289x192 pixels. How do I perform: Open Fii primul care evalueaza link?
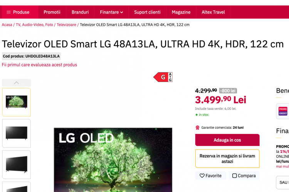click(39, 65)
